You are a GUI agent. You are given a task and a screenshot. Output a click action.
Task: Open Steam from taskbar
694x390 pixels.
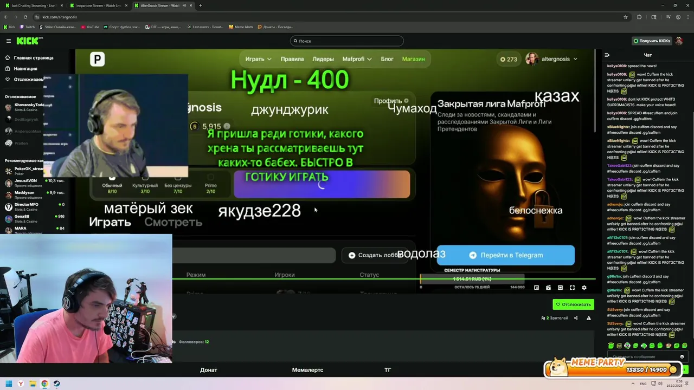56,383
